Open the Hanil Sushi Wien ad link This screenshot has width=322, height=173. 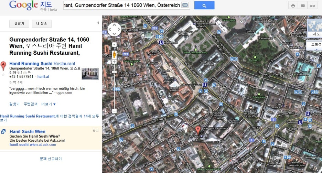point(28,131)
